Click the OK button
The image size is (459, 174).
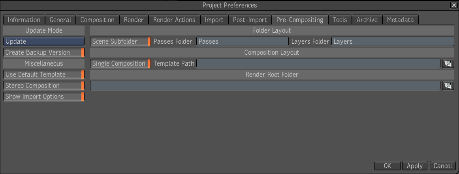pyautogui.click(x=387, y=166)
